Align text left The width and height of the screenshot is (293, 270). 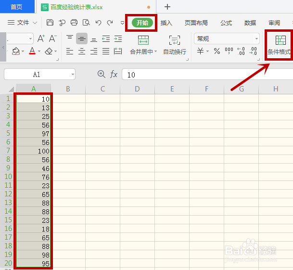[70, 51]
